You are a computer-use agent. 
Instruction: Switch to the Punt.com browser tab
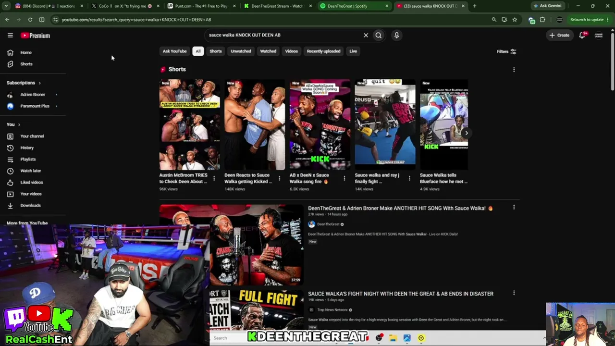click(202, 6)
